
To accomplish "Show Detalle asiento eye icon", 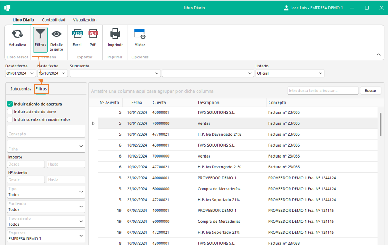I will pyautogui.click(x=56, y=34).
